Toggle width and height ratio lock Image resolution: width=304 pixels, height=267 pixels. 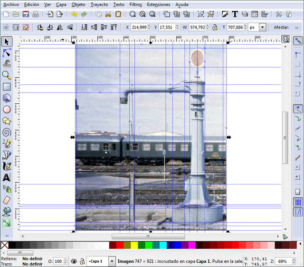[x=215, y=28]
